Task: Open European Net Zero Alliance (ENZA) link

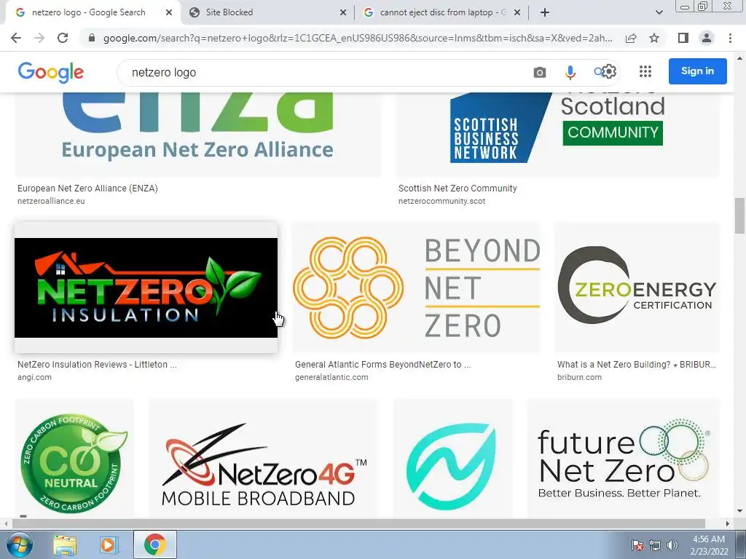Action: (87, 189)
